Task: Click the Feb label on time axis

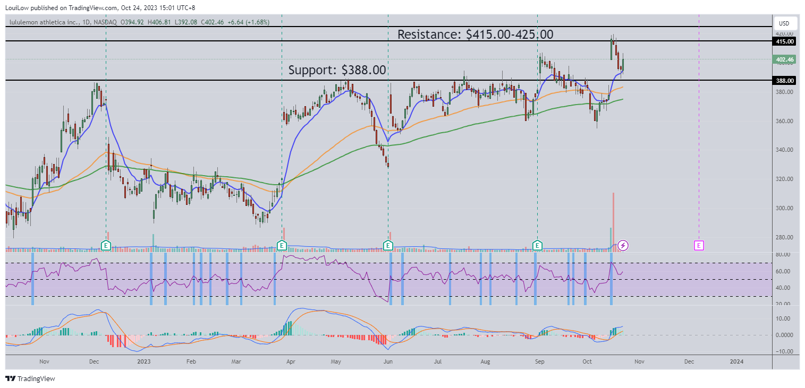Action: pyautogui.click(x=191, y=361)
